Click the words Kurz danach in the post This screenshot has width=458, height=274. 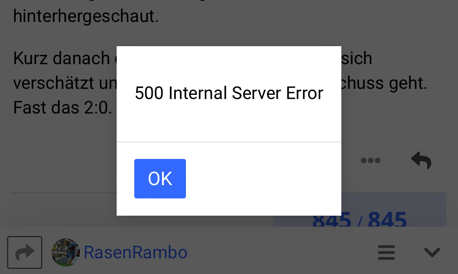pos(61,58)
